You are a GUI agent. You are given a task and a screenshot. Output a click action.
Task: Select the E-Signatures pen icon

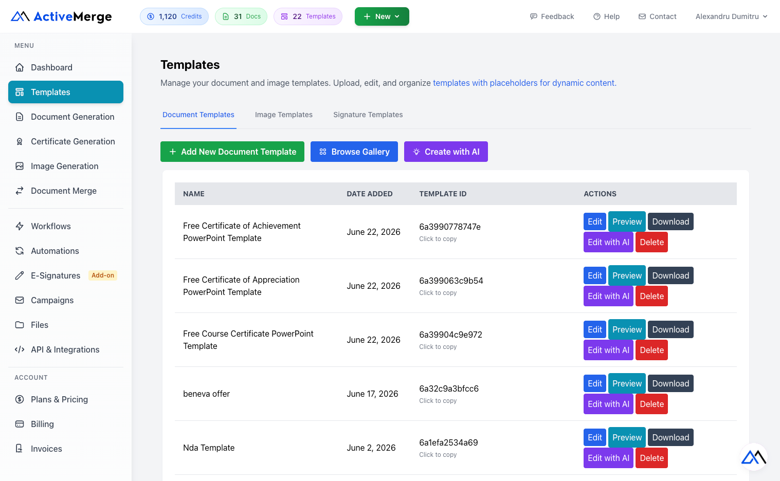20,275
